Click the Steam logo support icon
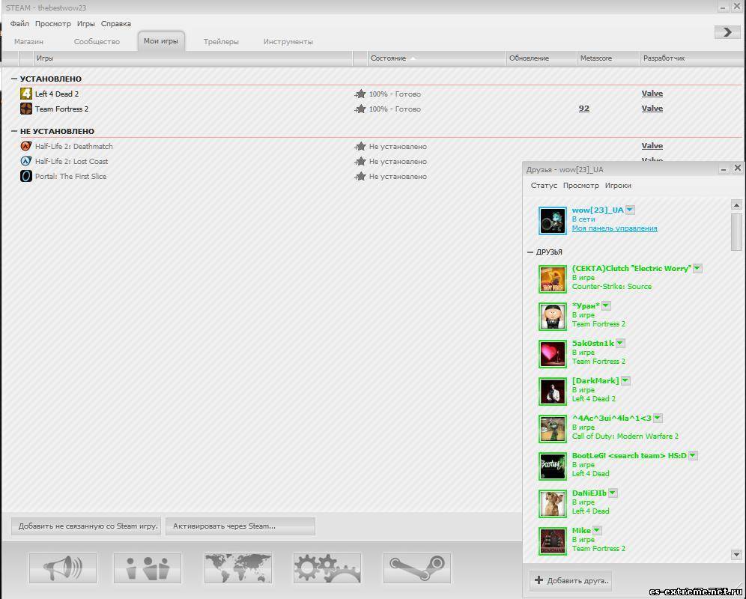This screenshot has width=746, height=599. (416, 568)
